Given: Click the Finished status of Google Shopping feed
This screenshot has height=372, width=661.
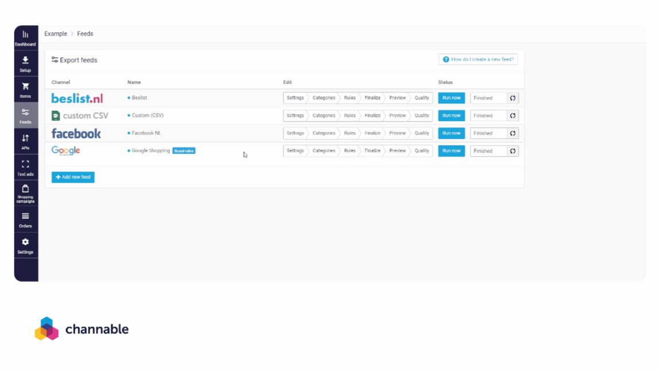Looking at the screenshot, I should click(488, 151).
